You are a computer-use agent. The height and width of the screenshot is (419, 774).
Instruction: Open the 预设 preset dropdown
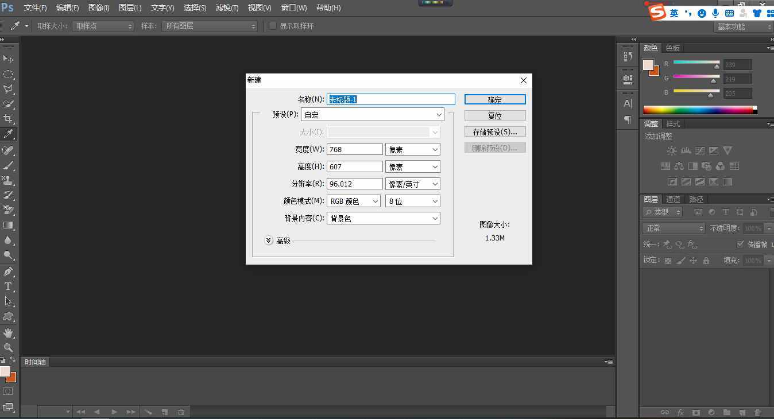pyautogui.click(x=373, y=114)
